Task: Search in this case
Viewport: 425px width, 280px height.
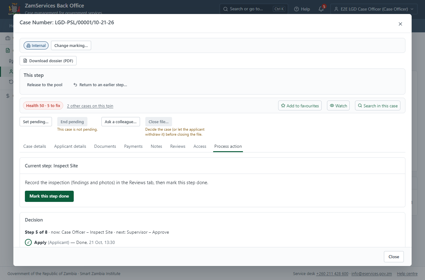Action: 378,105
